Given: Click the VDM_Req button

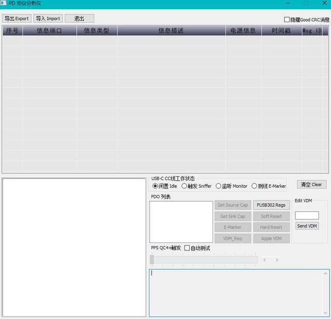Looking at the screenshot, I should point(233,238).
